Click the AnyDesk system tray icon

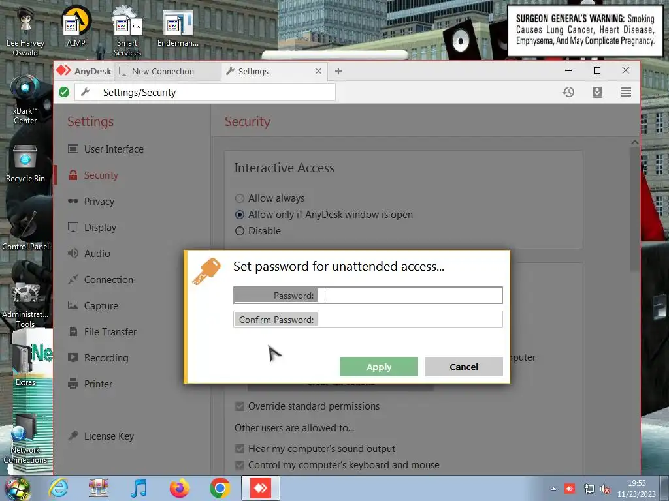pyautogui.click(x=570, y=489)
